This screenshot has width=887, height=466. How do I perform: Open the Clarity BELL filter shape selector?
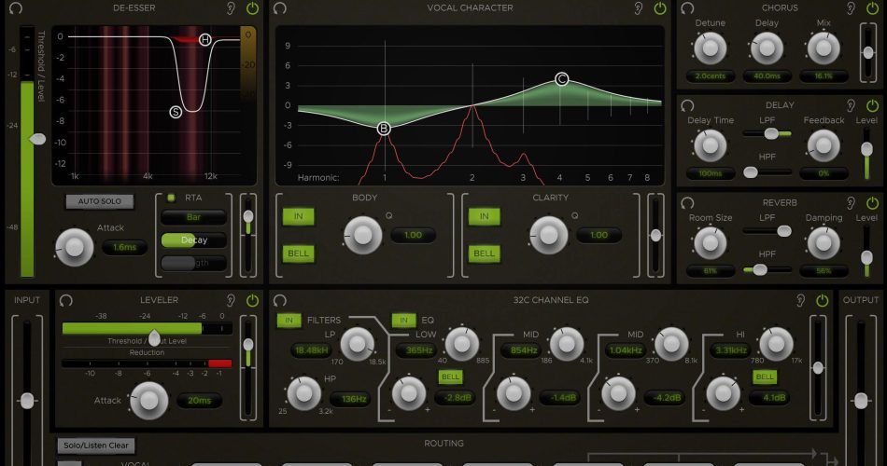[484, 254]
